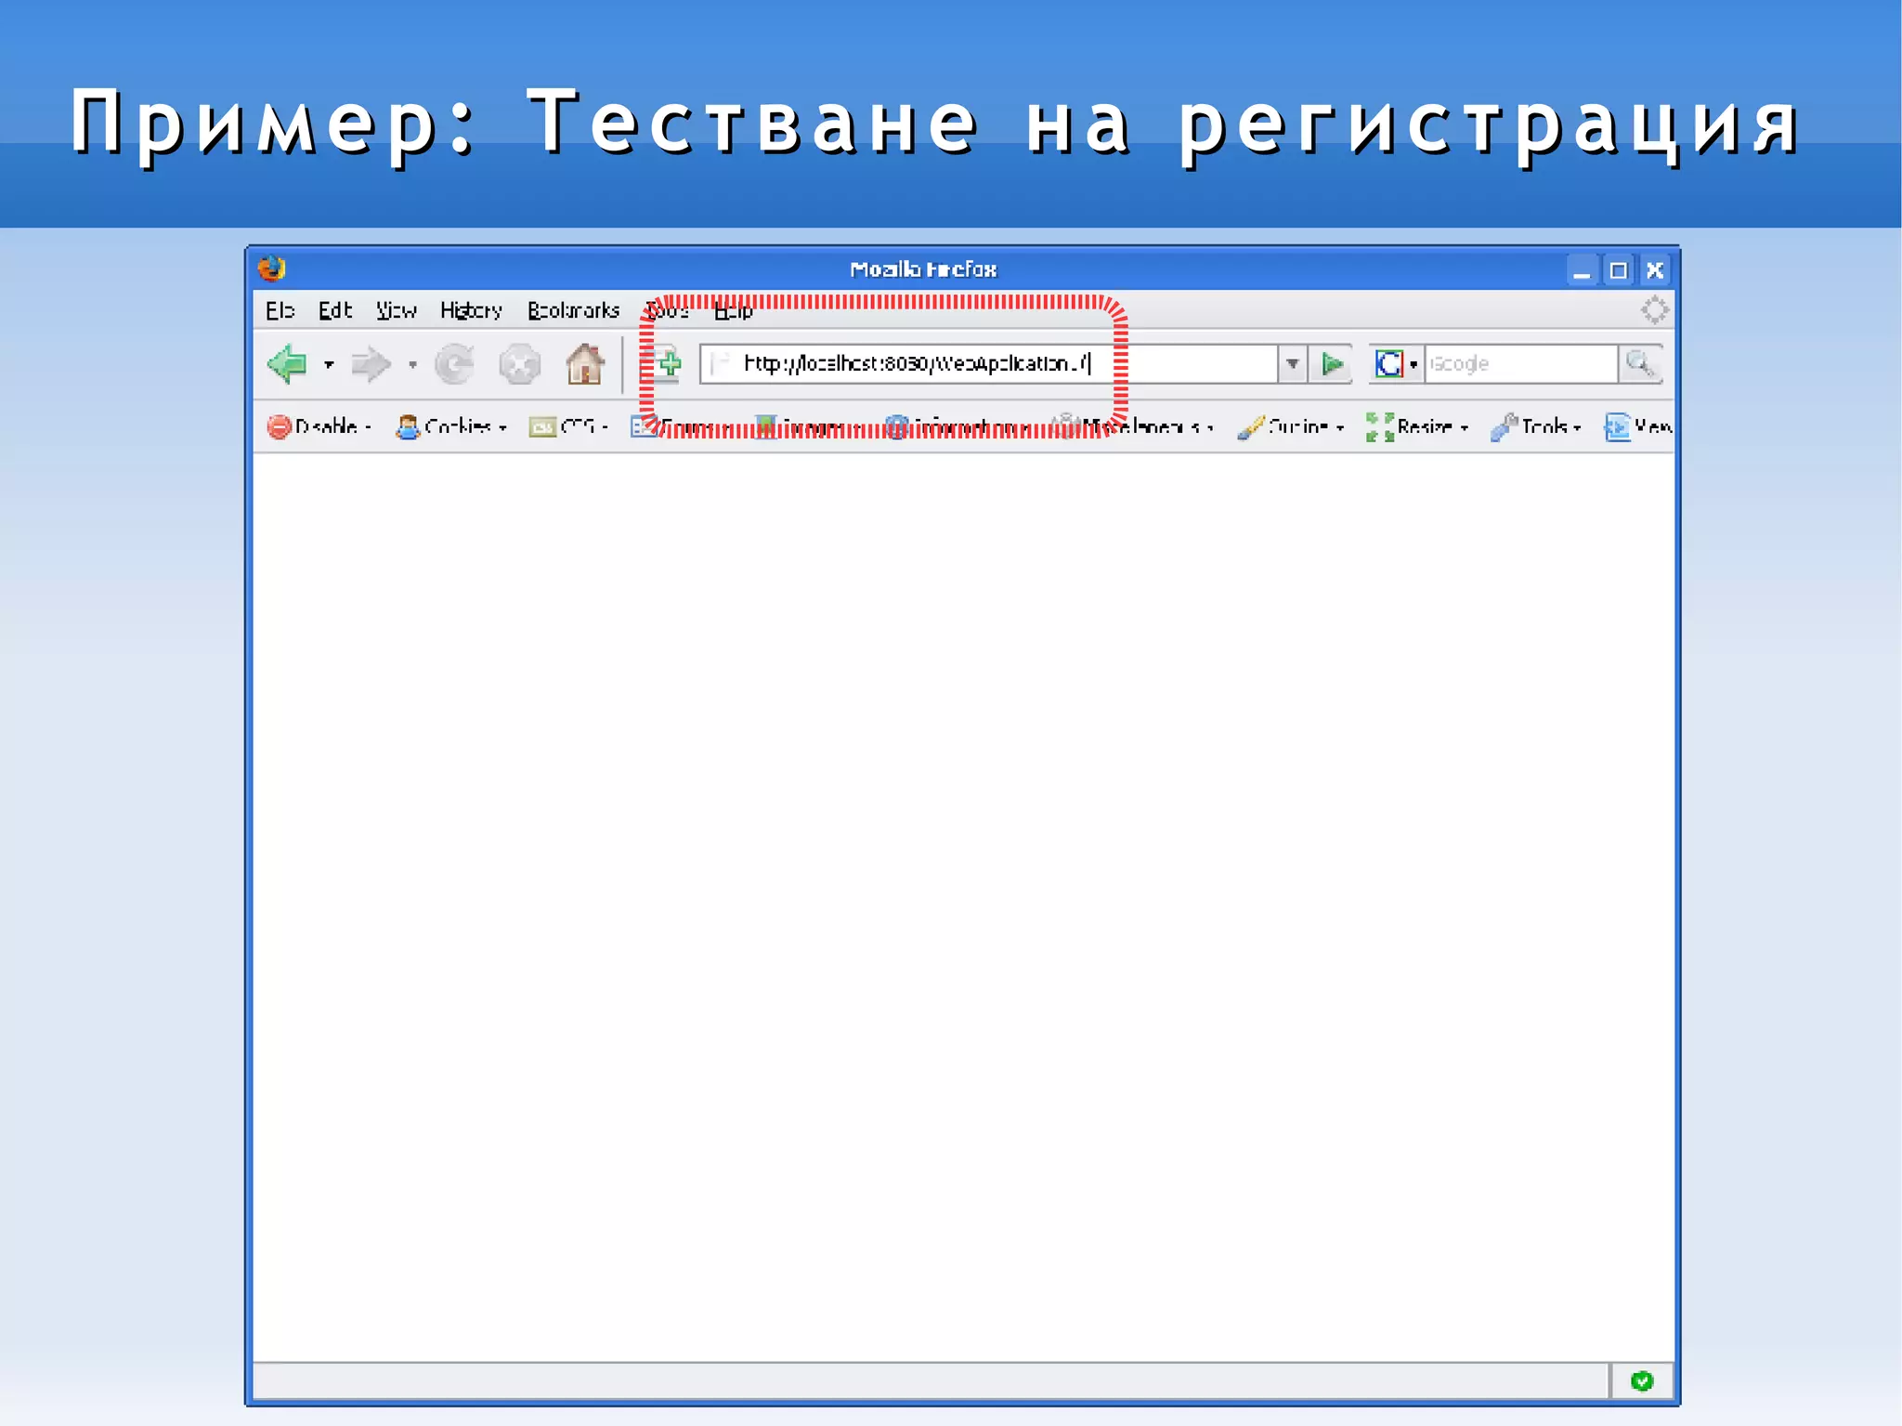This screenshot has width=1902, height=1426.
Task: Click the grey Forward arrow
Action: [371, 364]
